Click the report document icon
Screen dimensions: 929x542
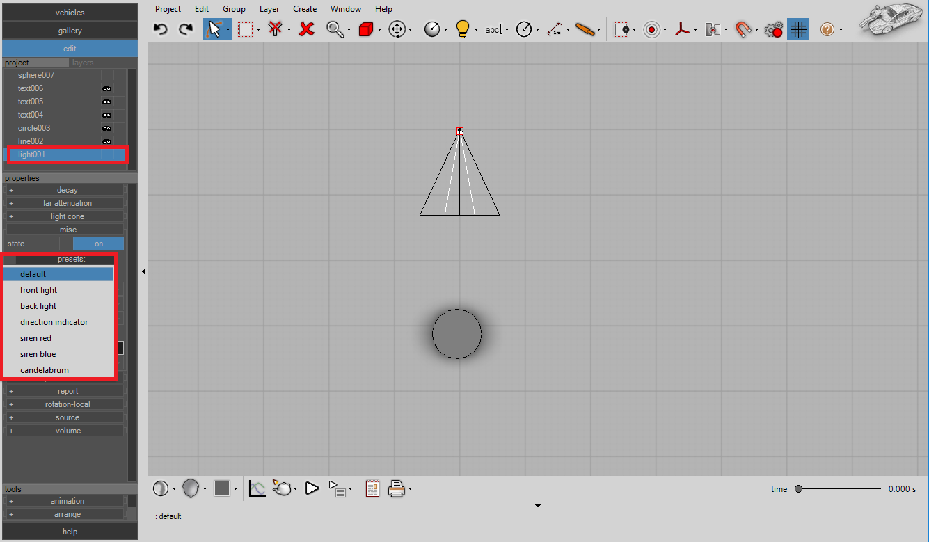[x=372, y=488]
